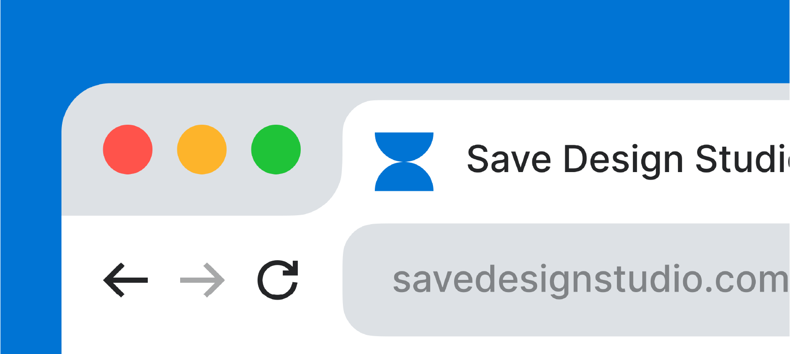Click the savedesignstudio.com URL text

click(x=591, y=280)
